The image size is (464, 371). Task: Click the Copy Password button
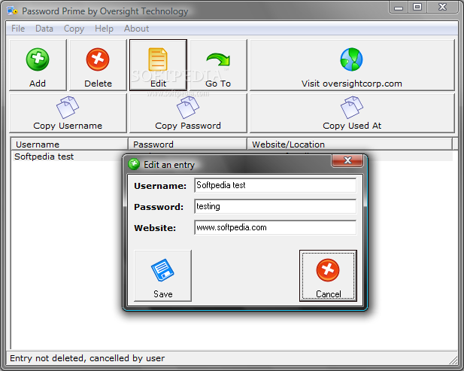tap(188, 113)
